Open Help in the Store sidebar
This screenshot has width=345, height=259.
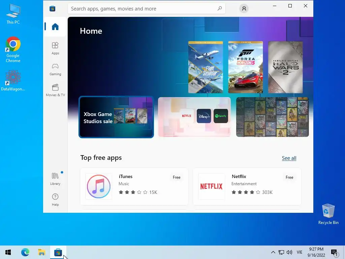pyautogui.click(x=55, y=200)
